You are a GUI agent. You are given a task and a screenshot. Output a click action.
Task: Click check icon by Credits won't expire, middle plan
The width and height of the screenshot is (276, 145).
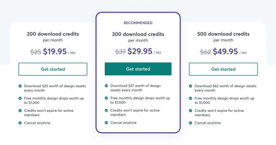point(106,110)
